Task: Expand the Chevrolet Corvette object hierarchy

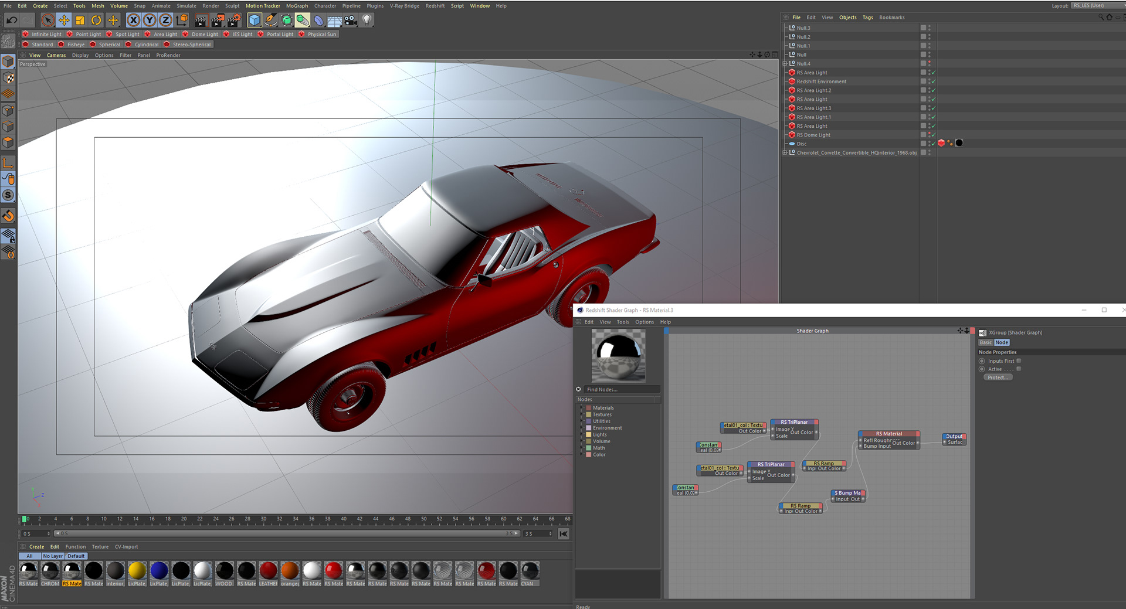Action: click(x=785, y=153)
